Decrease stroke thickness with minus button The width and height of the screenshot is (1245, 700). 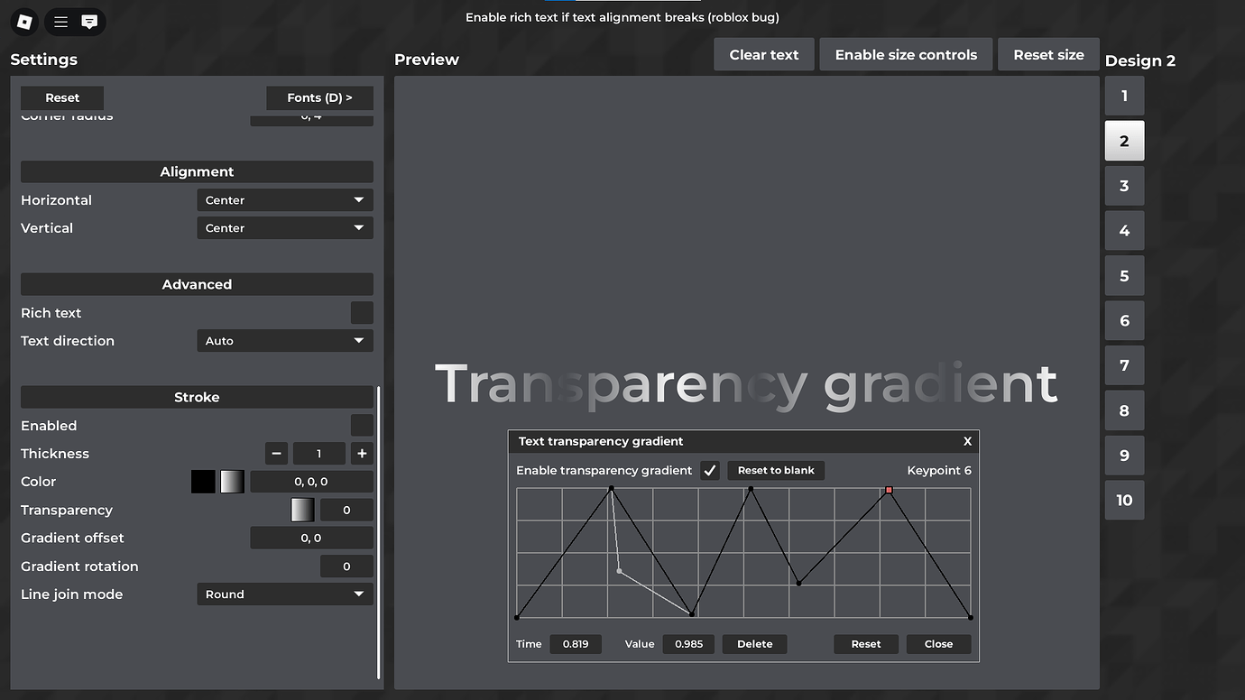click(276, 453)
